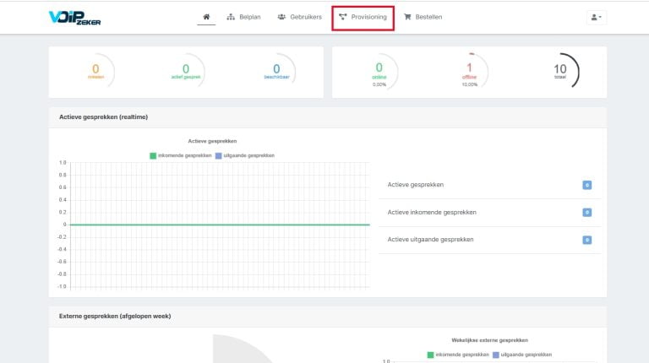Click the 'Actieve inkomende gesprekken' count badge

click(587, 213)
